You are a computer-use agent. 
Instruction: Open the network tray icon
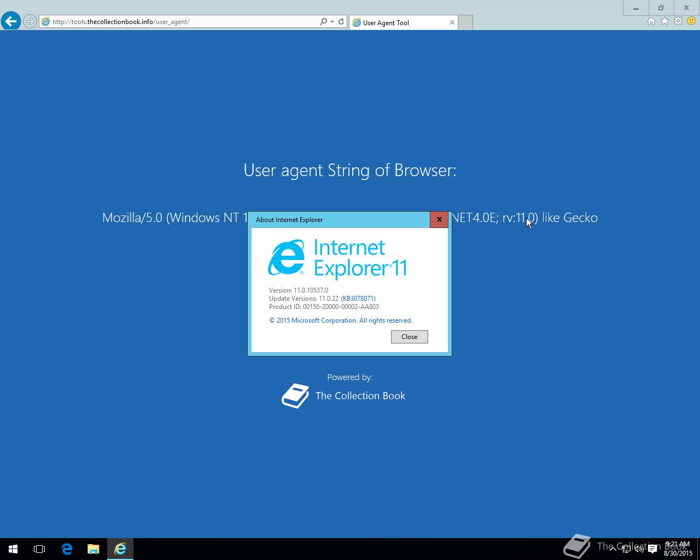[x=626, y=549]
